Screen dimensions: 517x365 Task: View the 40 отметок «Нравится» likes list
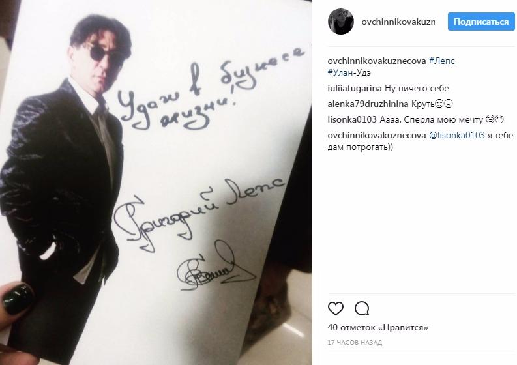tap(378, 327)
